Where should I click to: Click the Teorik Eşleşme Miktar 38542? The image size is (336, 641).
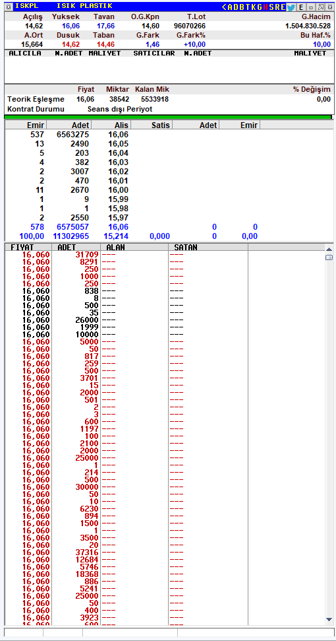tap(119, 99)
